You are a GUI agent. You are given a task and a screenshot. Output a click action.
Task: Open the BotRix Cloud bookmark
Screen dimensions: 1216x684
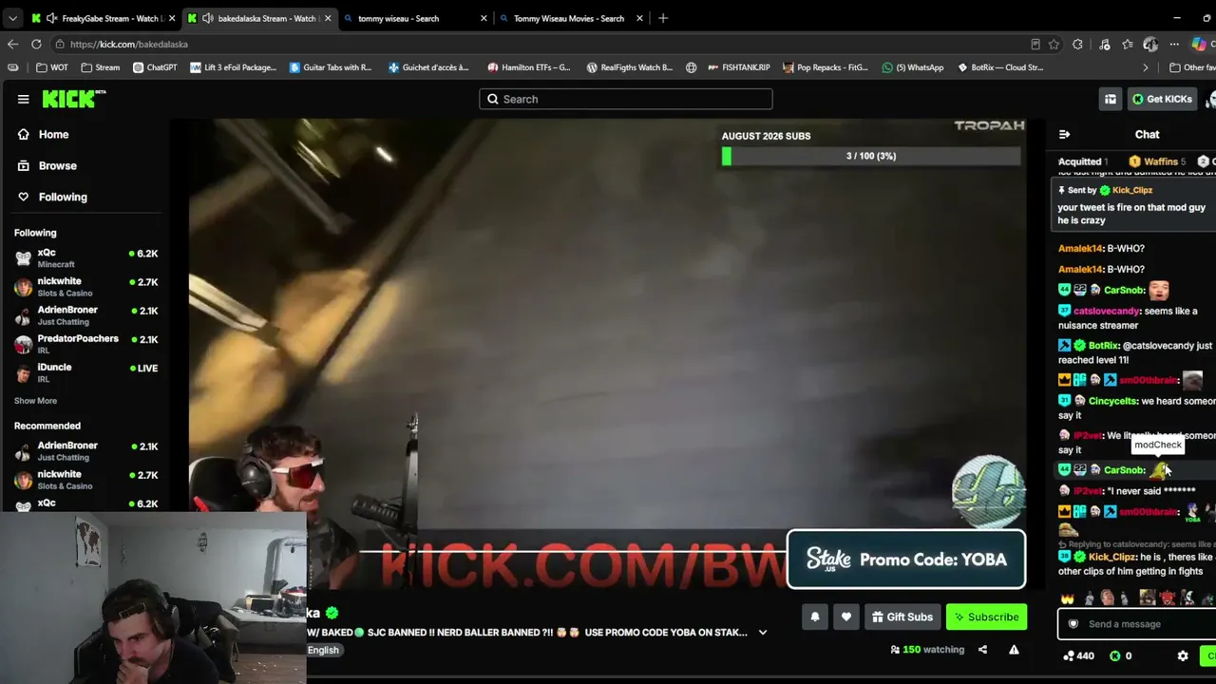[1000, 67]
